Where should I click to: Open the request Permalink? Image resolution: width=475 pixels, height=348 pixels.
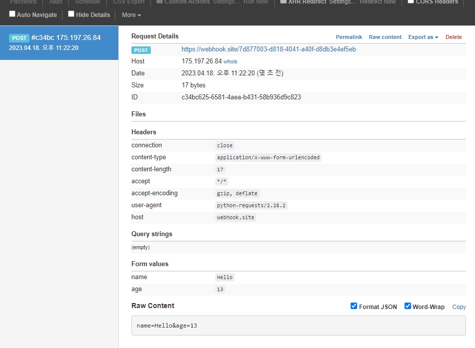pyautogui.click(x=349, y=37)
